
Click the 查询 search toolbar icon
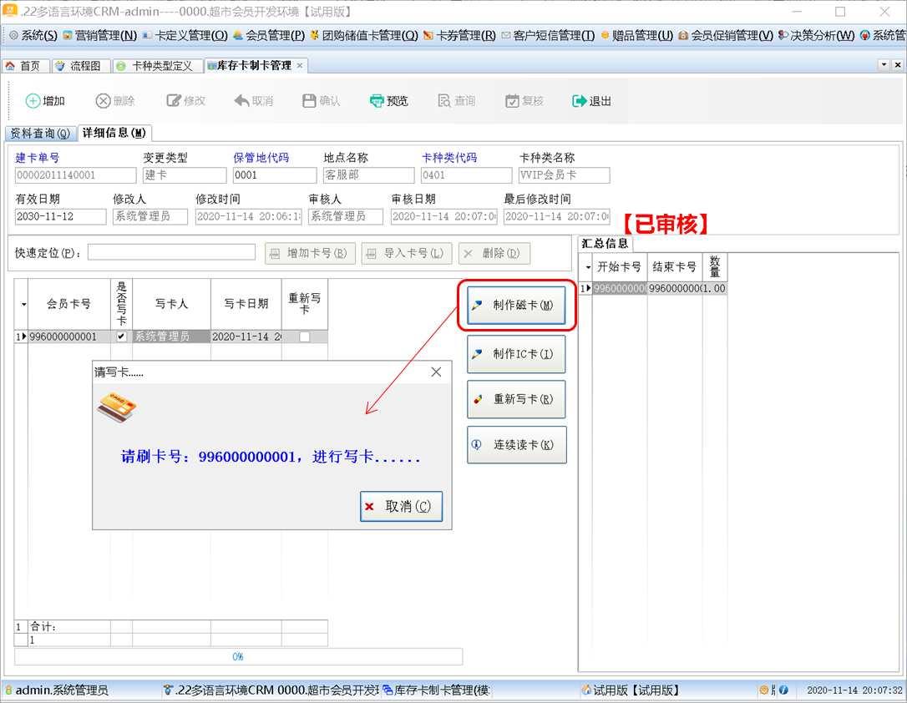click(444, 100)
